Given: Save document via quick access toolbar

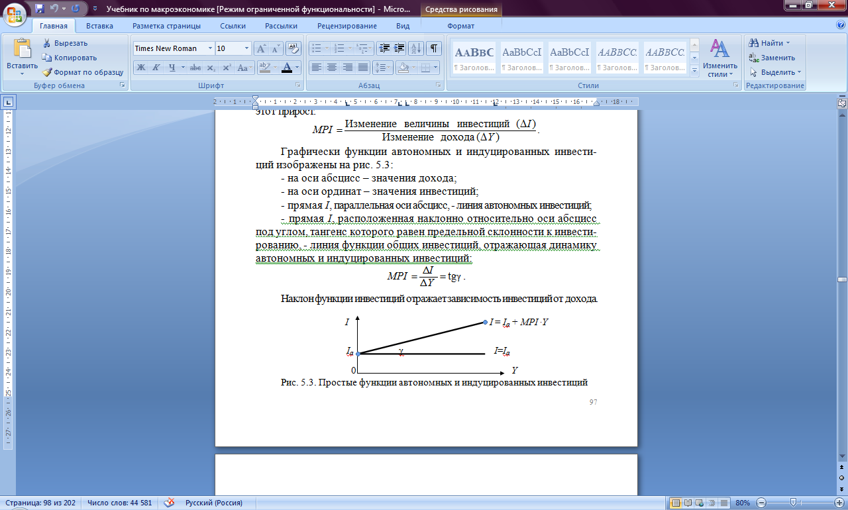Looking at the screenshot, I should click(40, 9).
